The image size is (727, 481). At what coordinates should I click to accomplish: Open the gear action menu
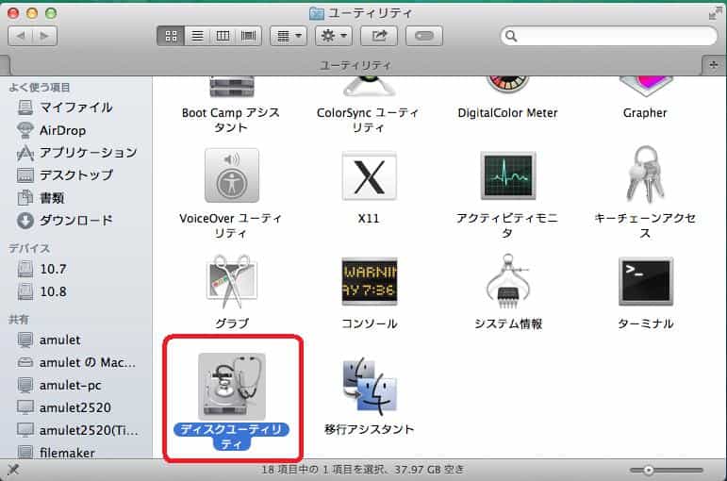(x=334, y=36)
